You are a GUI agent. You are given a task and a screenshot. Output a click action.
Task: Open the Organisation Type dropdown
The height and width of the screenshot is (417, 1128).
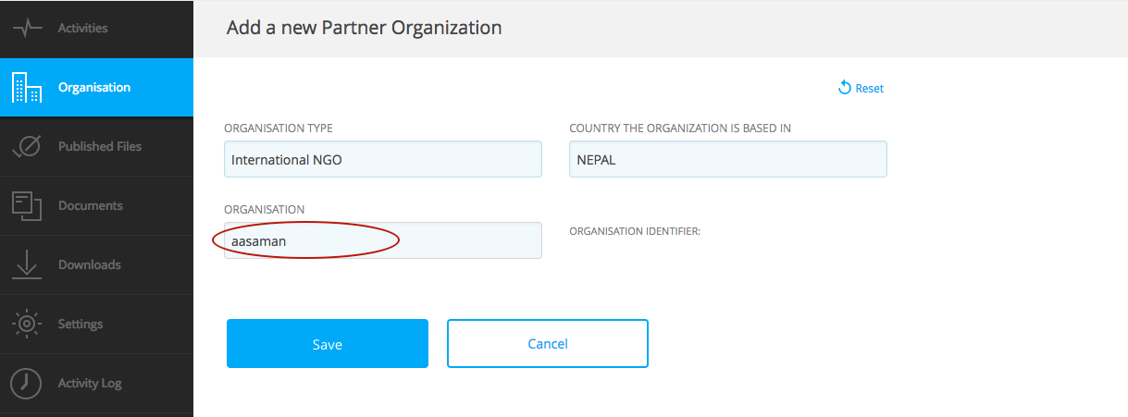tap(383, 159)
